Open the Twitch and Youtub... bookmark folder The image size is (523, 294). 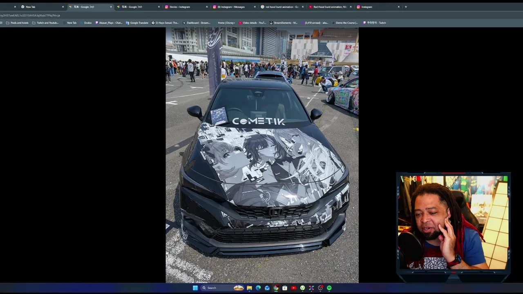(x=45, y=23)
